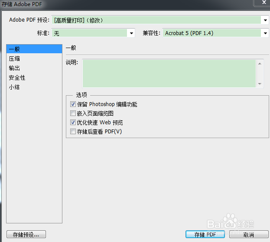Close the 存储 Adobe PDF dialog
Screen dimensions: 270x242
tap(263, 3)
